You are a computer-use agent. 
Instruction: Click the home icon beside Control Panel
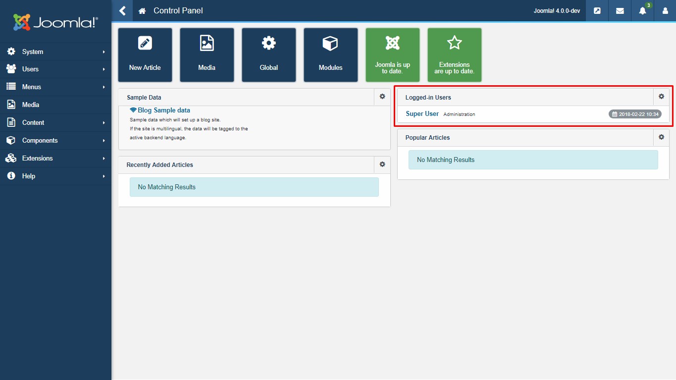pos(142,11)
